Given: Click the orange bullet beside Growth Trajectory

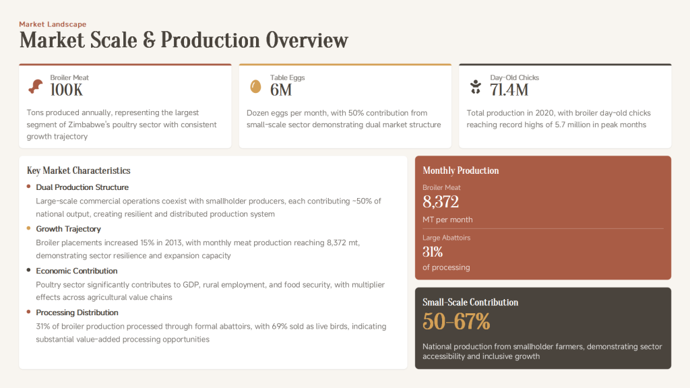Looking at the screenshot, I should pyautogui.click(x=28, y=228).
